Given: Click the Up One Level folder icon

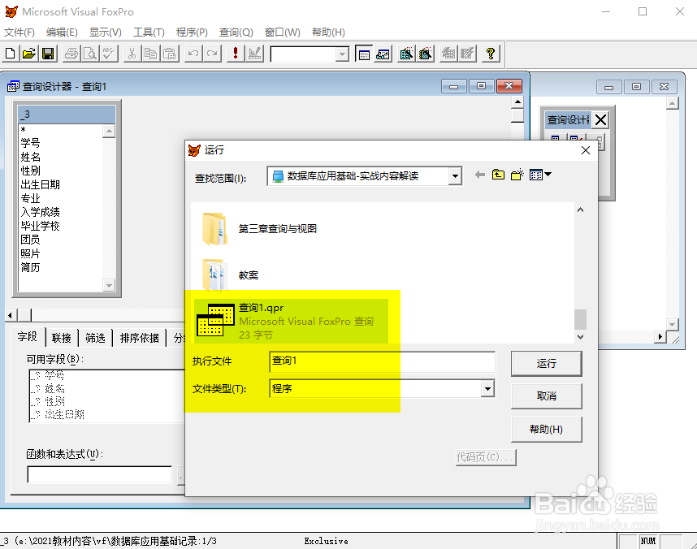Looking at the screenshot, I should click(x=498, y=175).
